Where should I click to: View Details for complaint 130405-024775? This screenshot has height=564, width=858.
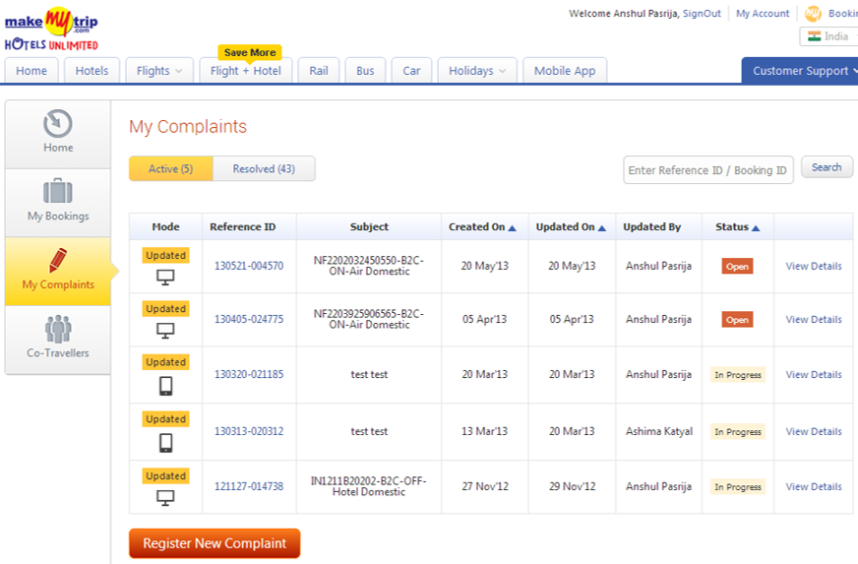coord(814,319)
